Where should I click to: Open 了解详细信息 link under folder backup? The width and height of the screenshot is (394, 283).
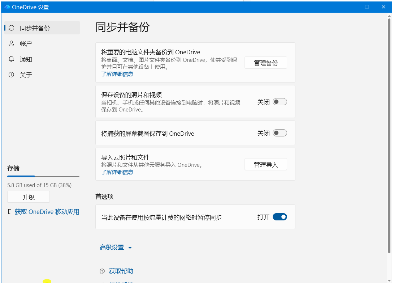pos(117,74)
